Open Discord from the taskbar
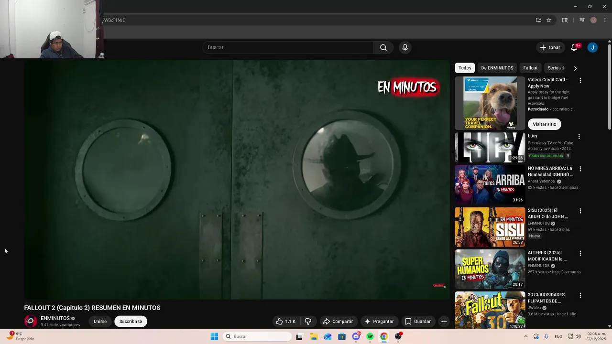The width and height of the screenshot is (612, 344). point(356,337)
